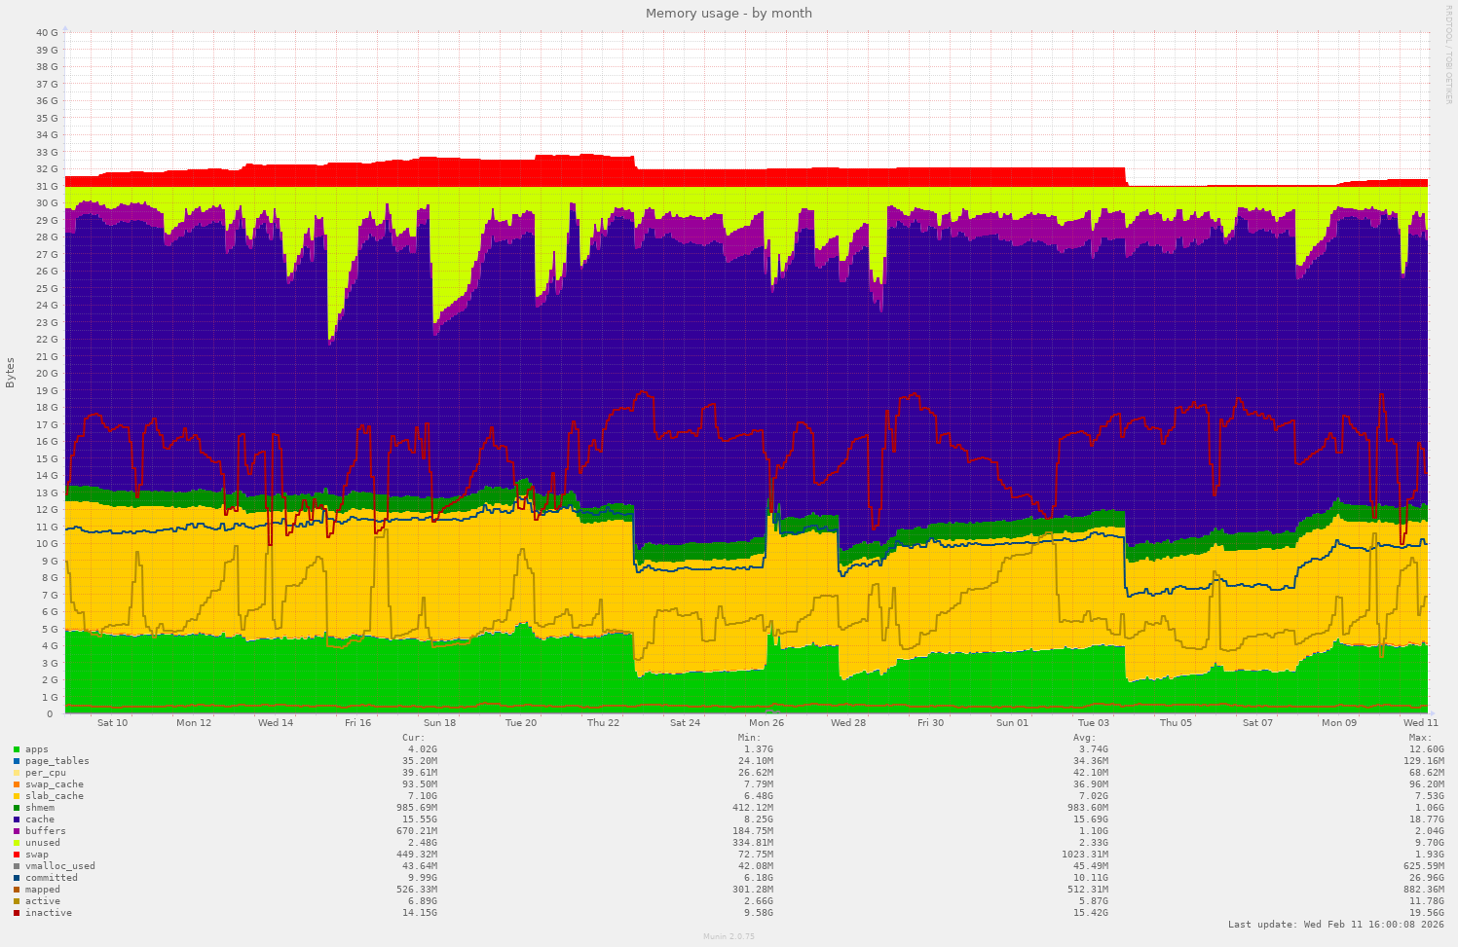Toggle the vmalloc_used series marker
Viewport: 1458px width, 947px height.
[x=17, y=865]
